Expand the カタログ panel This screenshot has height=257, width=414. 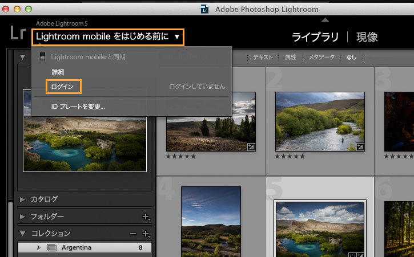(x=22, y=199)
